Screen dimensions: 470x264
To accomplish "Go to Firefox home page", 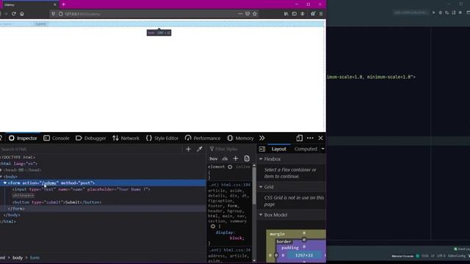I will coord(22,14).
